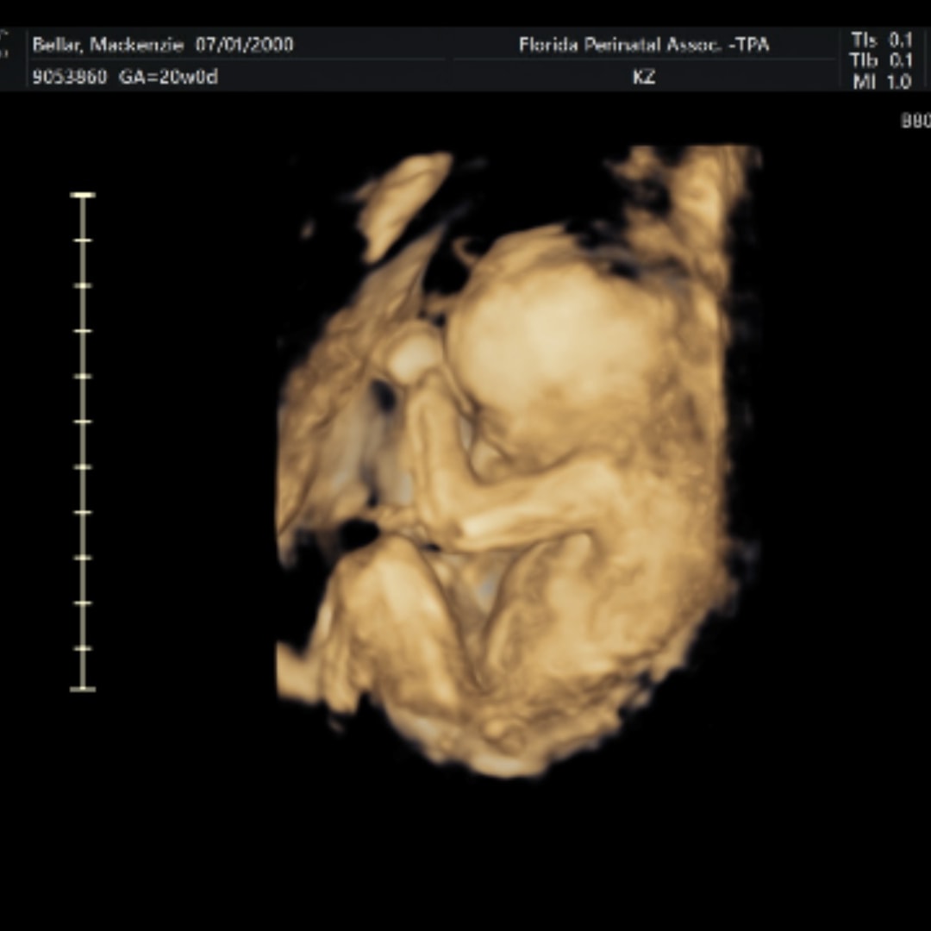Image resolution: width=931 pixels, height=931 pixels.
Task: Click the top end cap of depth scale
Action: pyautogui.click(x=83, y=196)
